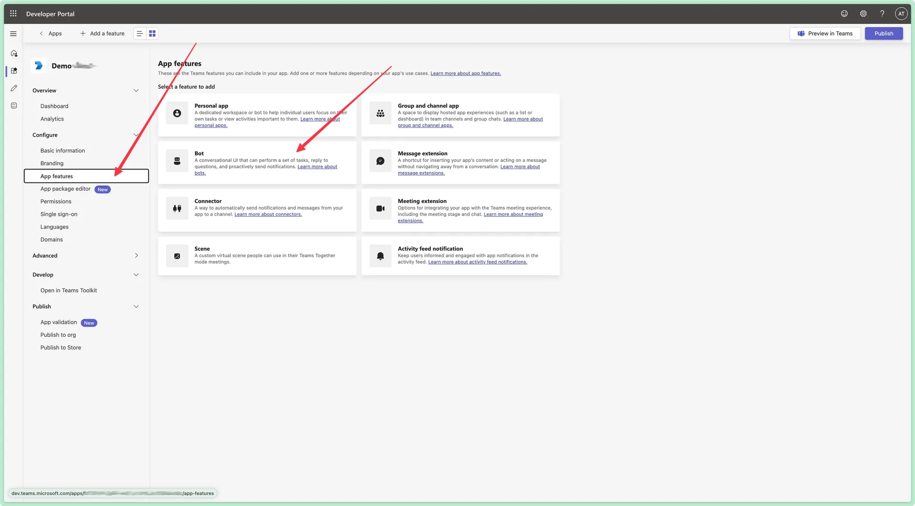This screenshot has width=915, height=506.
Task: Select the Group and channel app icon
Action: 380,113
